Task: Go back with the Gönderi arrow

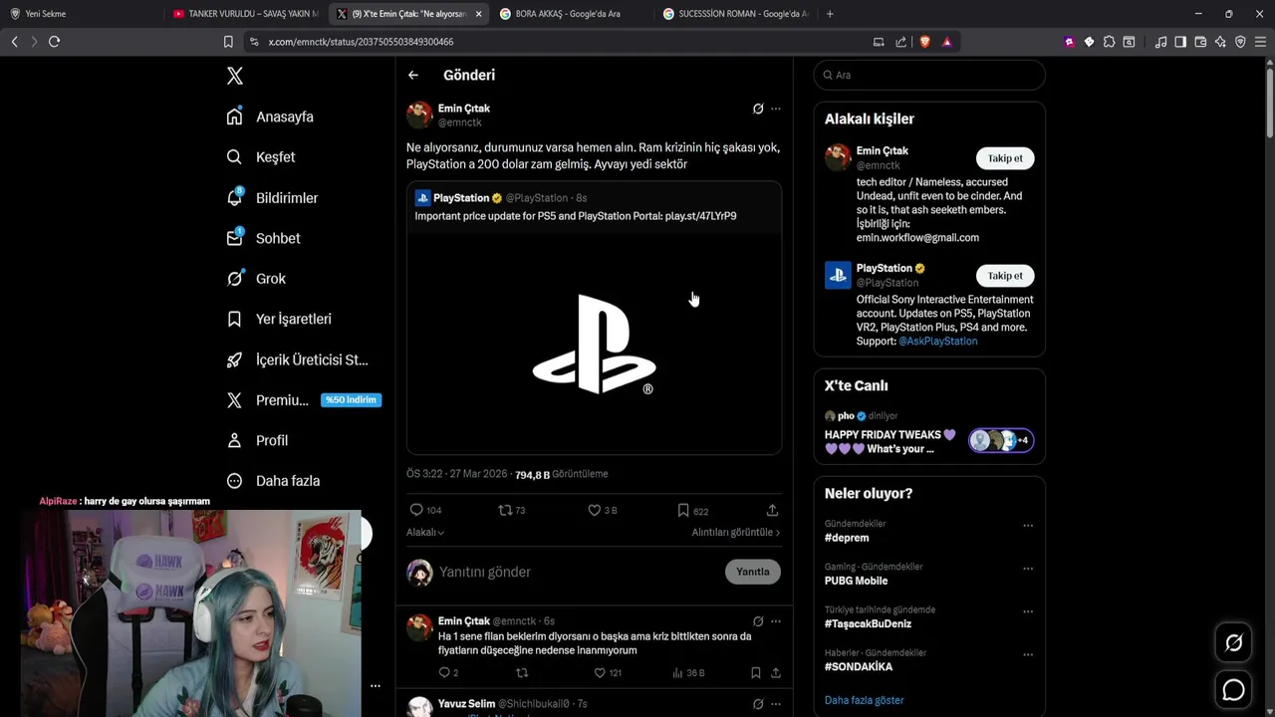Action: coord(413,75)
